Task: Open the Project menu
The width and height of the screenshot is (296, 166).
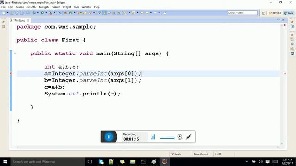Action: 67,7
